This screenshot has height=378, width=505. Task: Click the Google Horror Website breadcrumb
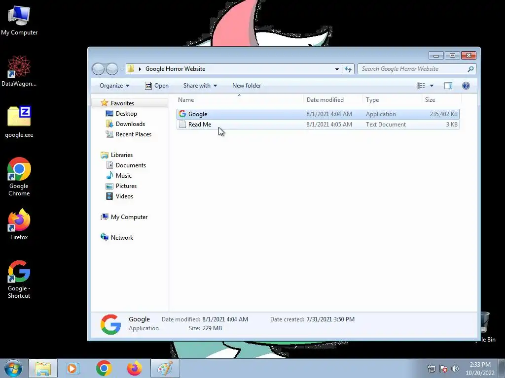coord(175,69)
